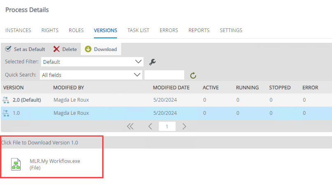Image resolution: width=332 pixels, height=186 pixels.
Task: Click the workflow icon for version 2.0
Action: coord(6,100)
